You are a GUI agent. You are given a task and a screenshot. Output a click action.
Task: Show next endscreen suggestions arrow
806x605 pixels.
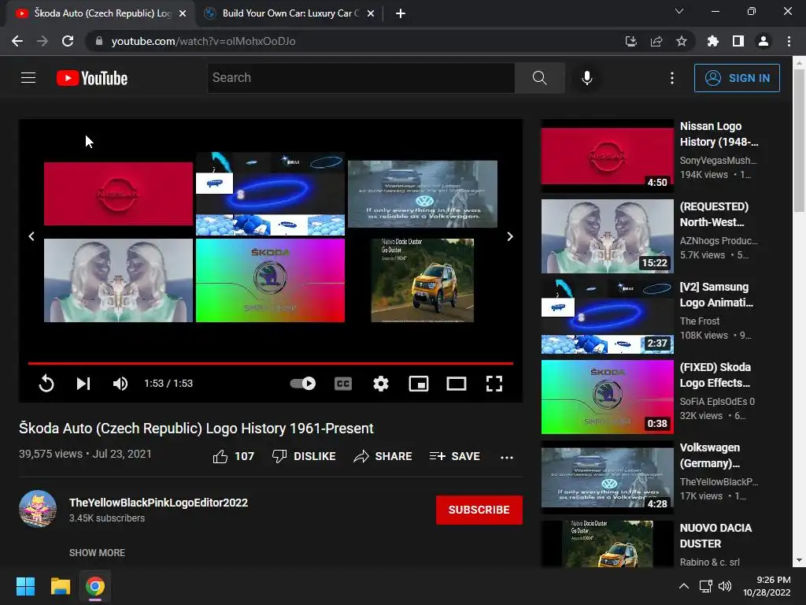(510, 236)
